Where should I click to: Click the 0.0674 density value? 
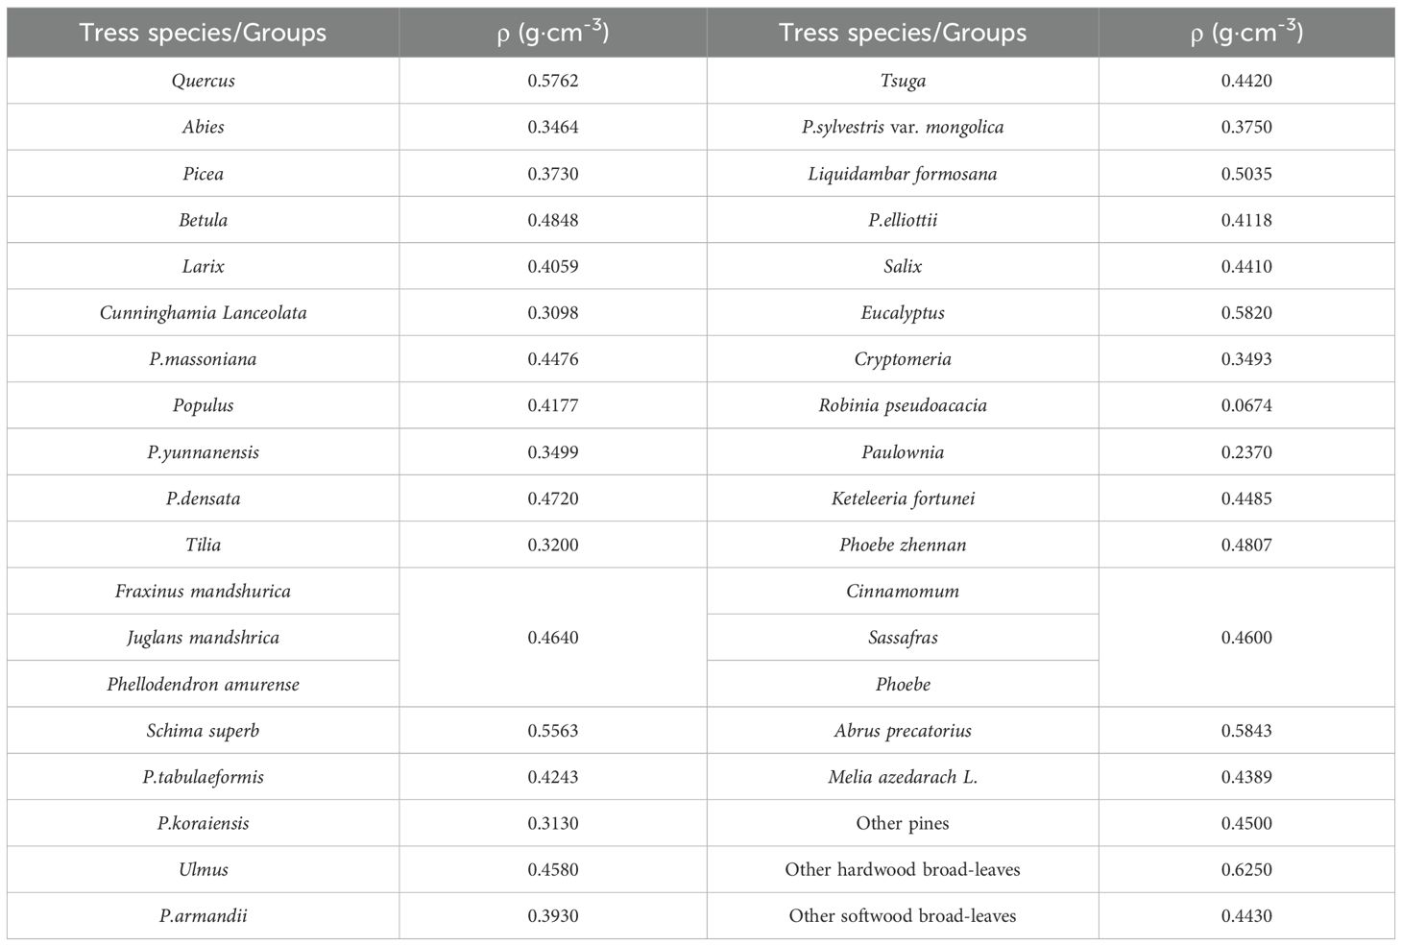(1245, 405)
